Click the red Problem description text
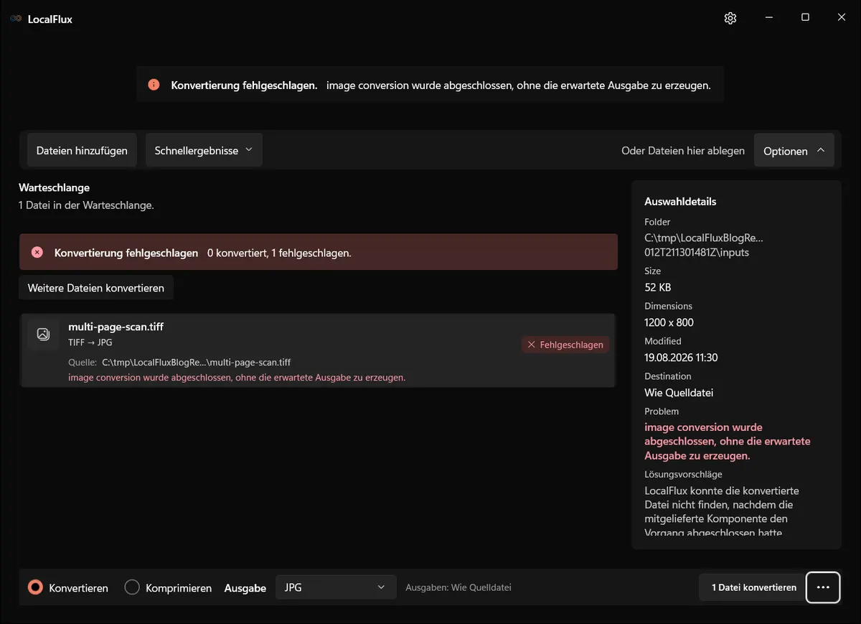Image resolution: width=861 pixels, height=624 pixels. pos(728,442)
